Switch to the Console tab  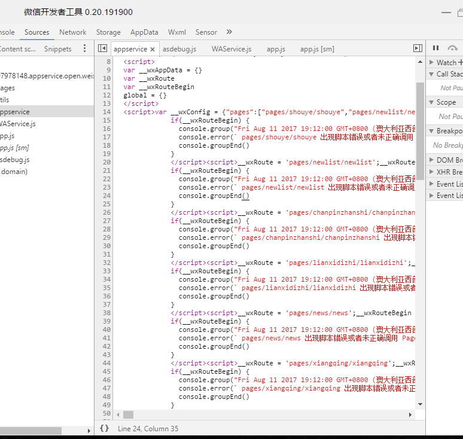pos(7,32)
